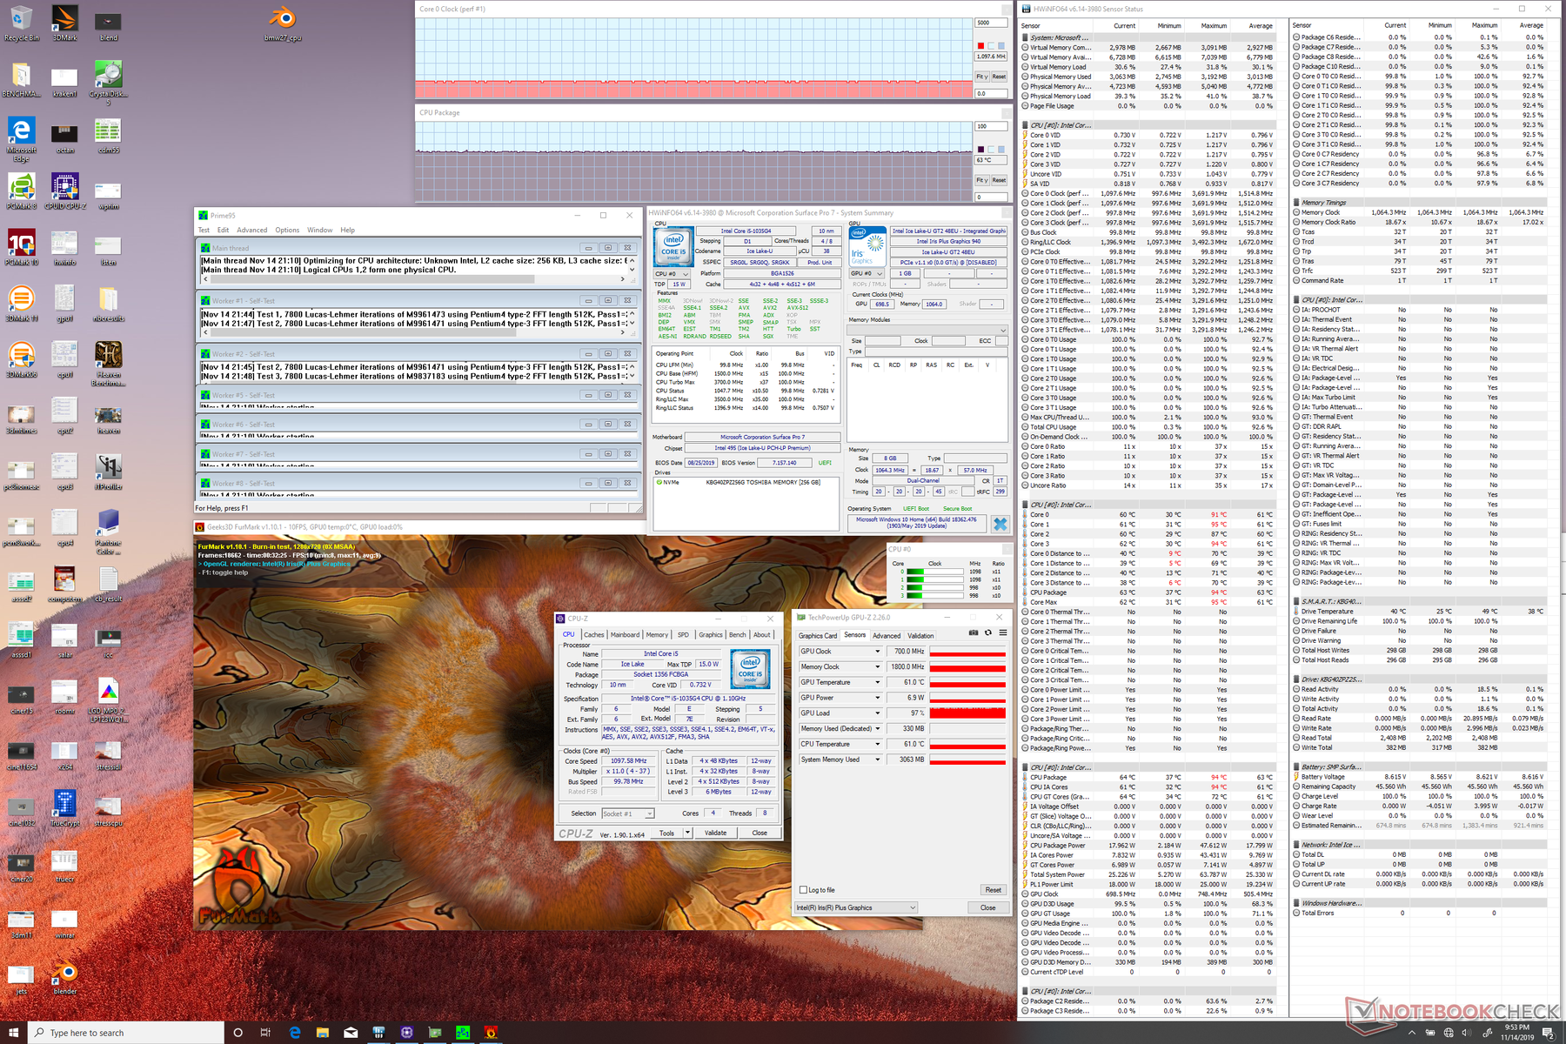This screenshot has width=1566, height=1044.
Task: Open the GPU-Z hamburger menu
Action: 1002,633
